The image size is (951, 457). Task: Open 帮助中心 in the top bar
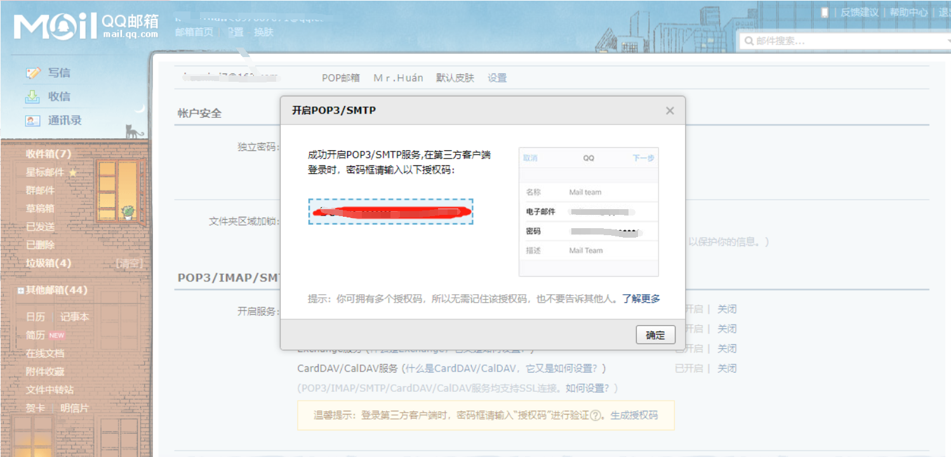(908, 12)
